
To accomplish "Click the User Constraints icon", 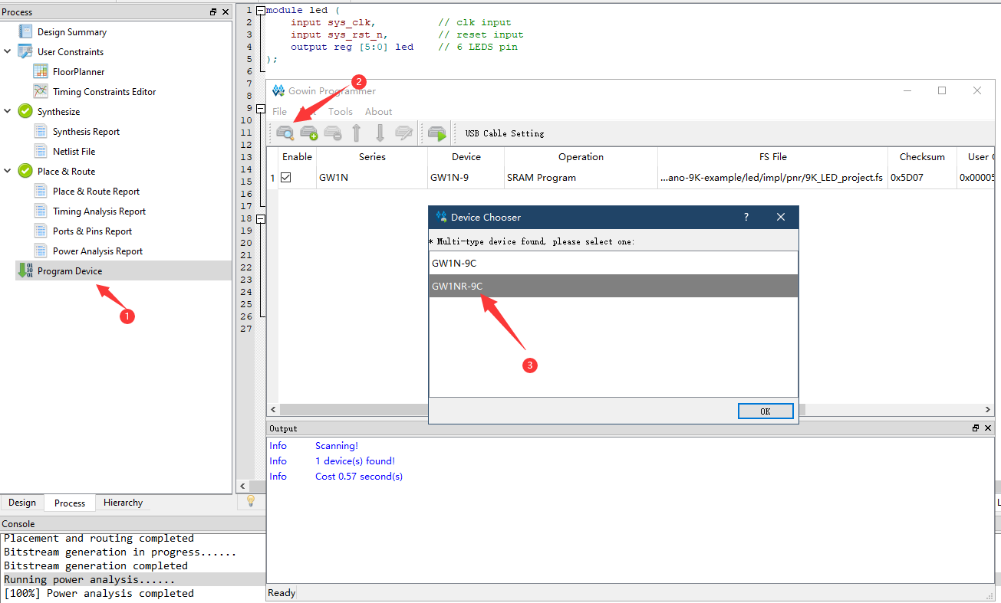I will click(x=25, y=51).
